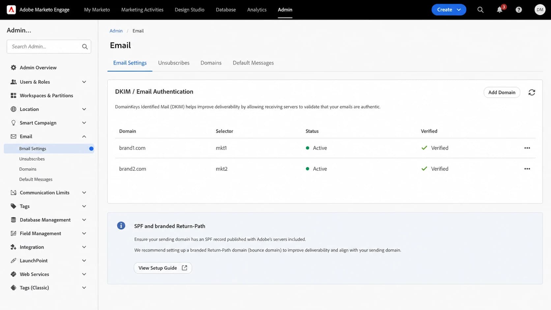This screenshot has height=310, width=551.
Task: Select the highlighted Email Settings sidebar item
Action: [x=49, y=149]
